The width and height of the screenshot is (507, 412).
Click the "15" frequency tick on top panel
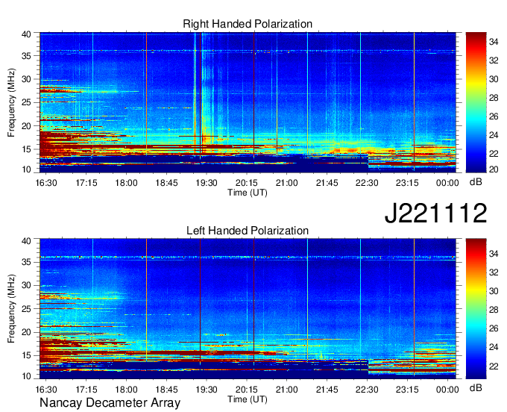click(27, 149)
